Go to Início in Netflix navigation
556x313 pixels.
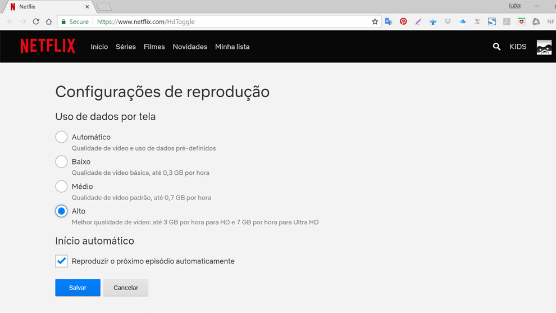[99, 47]
